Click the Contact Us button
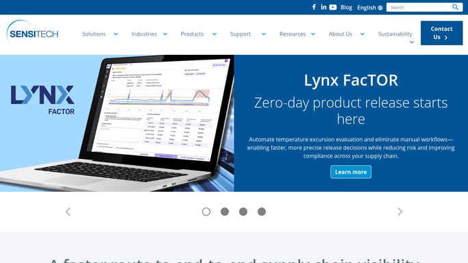 click(441, 33)
